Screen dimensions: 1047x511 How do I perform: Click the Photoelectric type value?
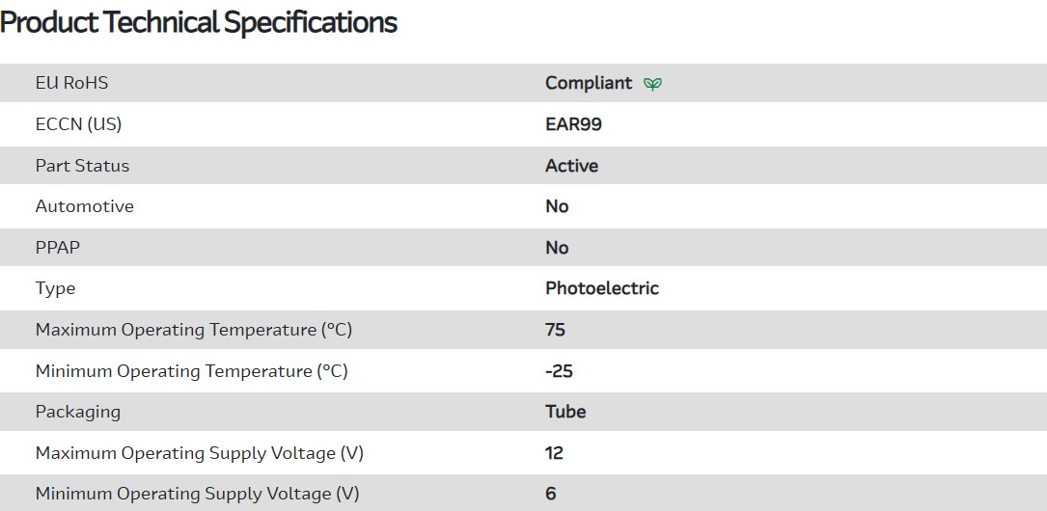tap(601, 288)
